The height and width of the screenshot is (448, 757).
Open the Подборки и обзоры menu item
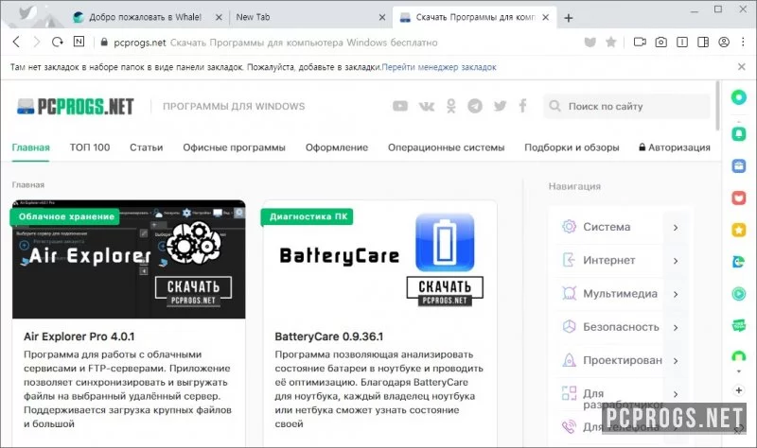[x=572, y=147]
